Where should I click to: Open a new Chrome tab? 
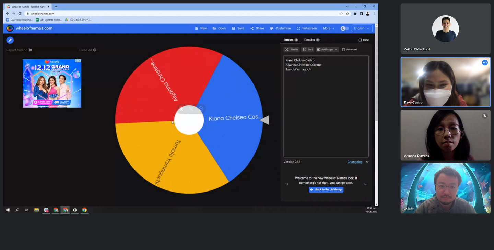[56, 7]
